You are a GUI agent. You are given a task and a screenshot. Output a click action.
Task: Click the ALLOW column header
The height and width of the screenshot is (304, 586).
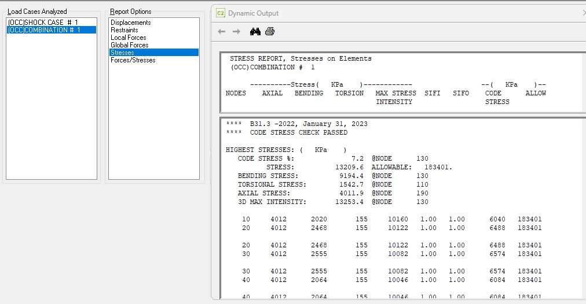[x=536, y=93]
